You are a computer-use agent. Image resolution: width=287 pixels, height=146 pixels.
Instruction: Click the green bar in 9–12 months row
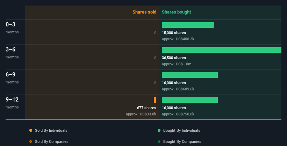coord(190,100)
